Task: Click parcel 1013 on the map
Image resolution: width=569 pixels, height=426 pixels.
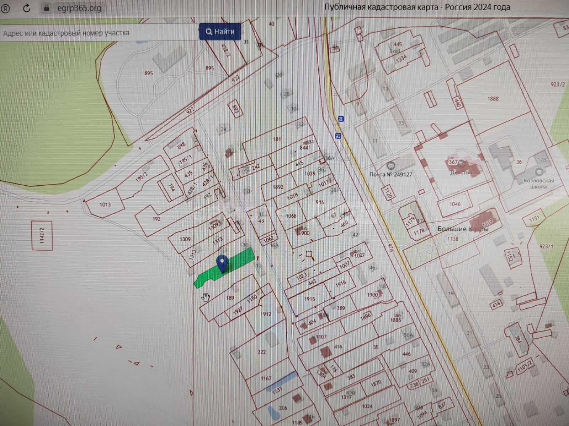Action: (105, 205)
